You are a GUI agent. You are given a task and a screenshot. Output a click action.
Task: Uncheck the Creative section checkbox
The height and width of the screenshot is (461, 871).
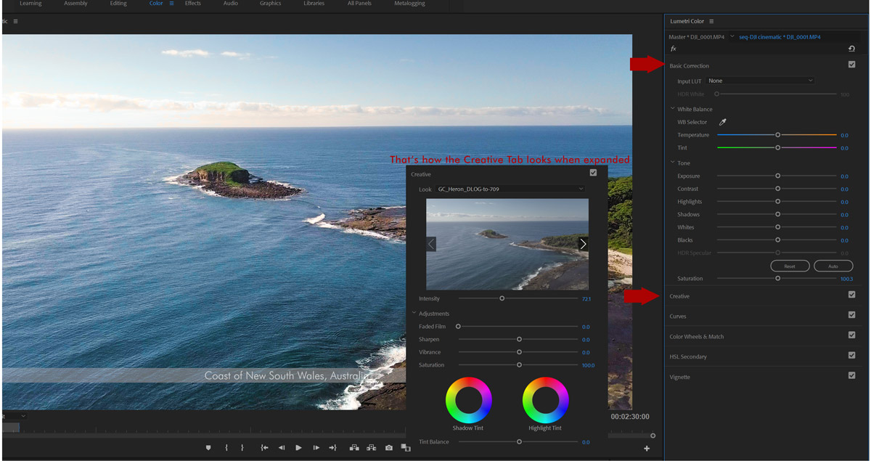tap(851, 294)
